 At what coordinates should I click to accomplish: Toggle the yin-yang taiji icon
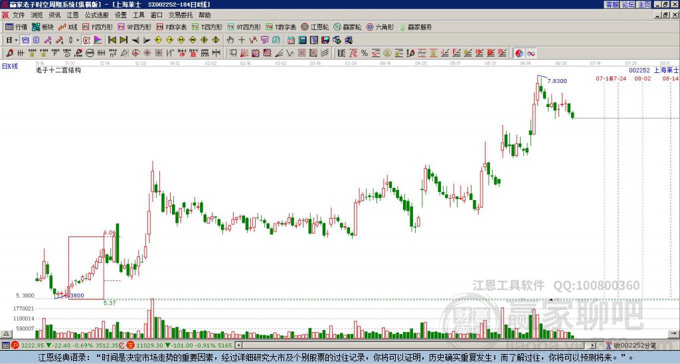click(519, 53)
